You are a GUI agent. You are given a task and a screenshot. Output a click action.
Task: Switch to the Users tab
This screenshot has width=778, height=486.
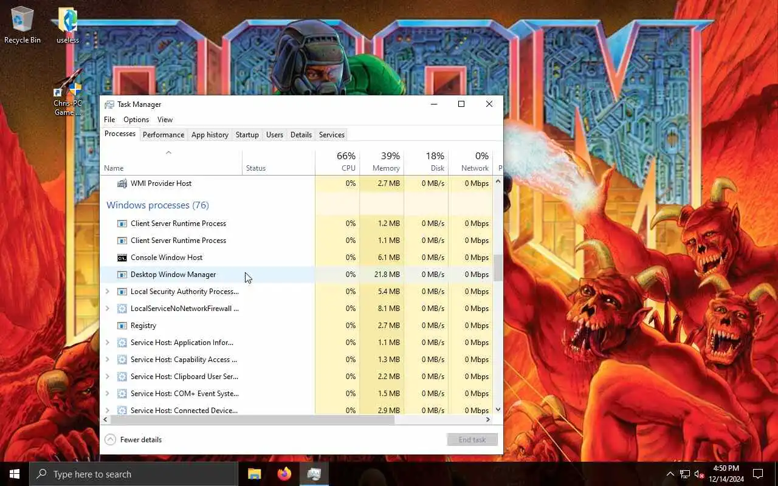point(275,135)
